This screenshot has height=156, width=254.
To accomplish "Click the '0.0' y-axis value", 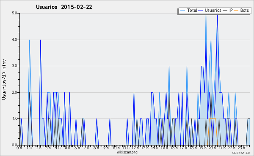I will coord(14,145).
